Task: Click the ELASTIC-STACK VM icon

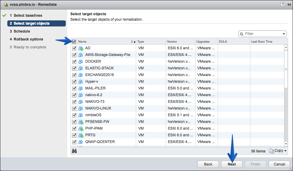Action: 80,68
